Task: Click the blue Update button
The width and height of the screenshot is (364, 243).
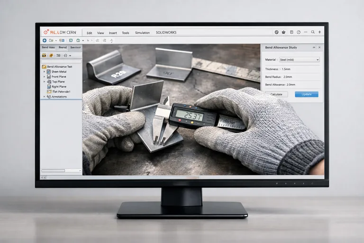Action: coord(307,94)
